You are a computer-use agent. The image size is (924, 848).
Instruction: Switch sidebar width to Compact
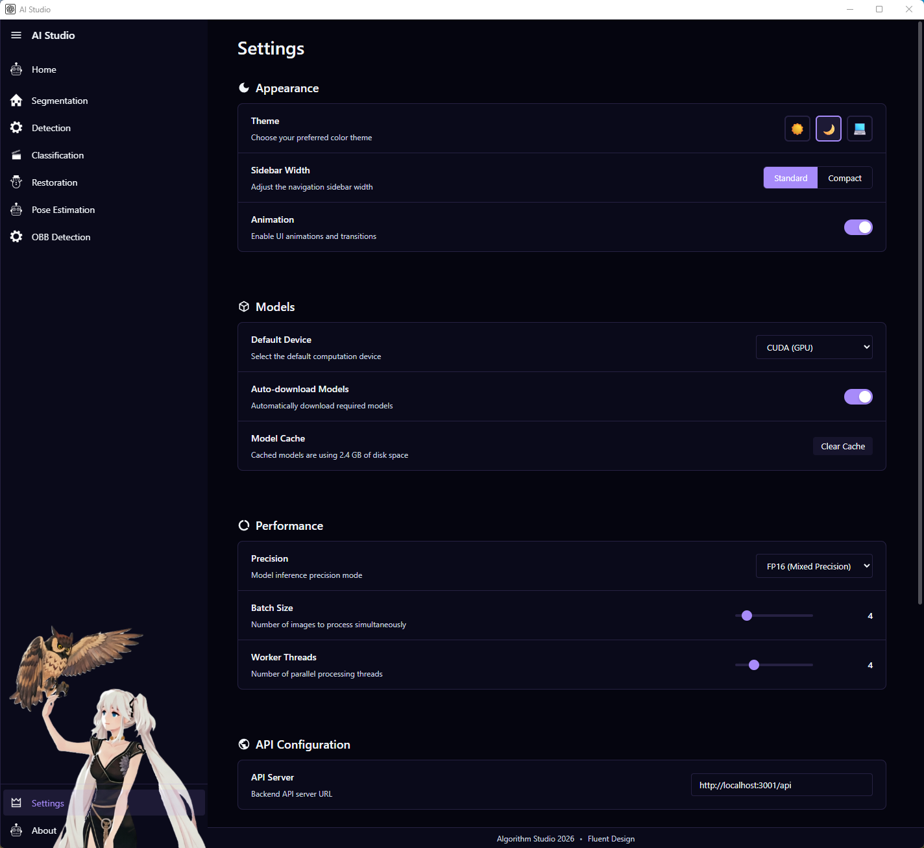(844, 178)
